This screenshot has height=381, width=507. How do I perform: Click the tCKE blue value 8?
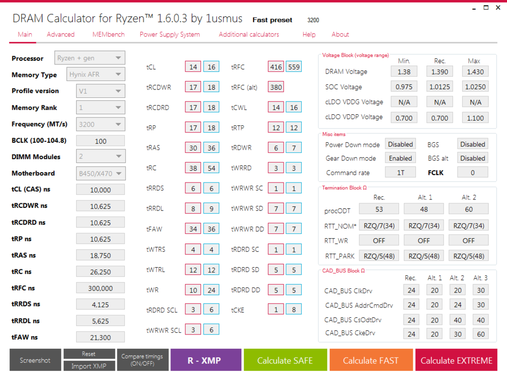tap(294, 309)
